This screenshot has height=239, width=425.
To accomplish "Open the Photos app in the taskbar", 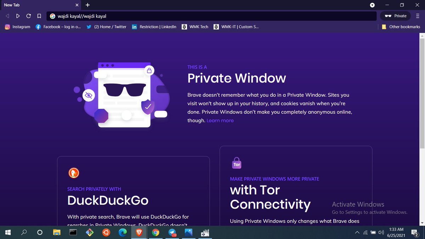I will (188, 232).
